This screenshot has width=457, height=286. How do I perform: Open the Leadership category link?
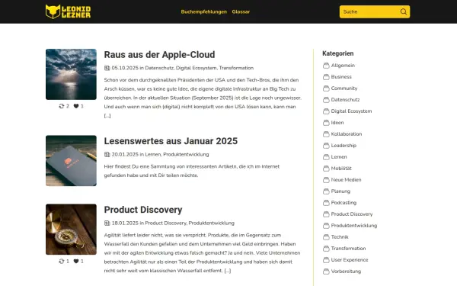click(x=344, y=146)
